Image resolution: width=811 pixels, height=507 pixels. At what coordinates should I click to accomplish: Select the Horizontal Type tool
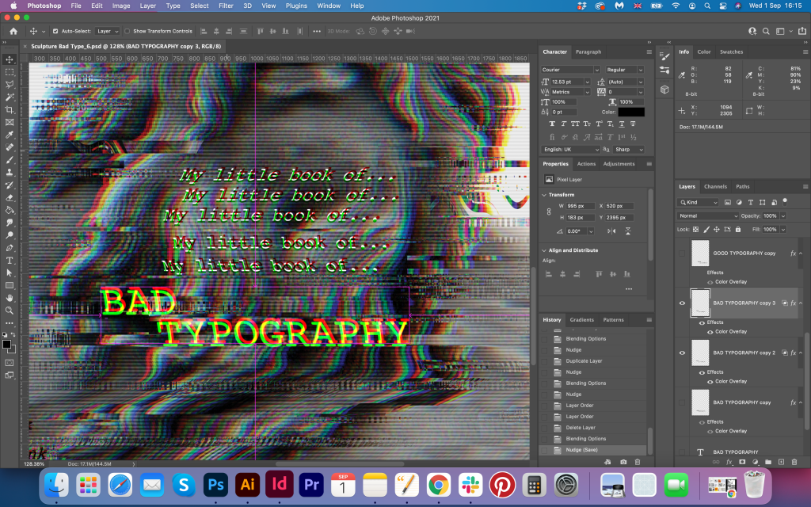pos(10,260)
